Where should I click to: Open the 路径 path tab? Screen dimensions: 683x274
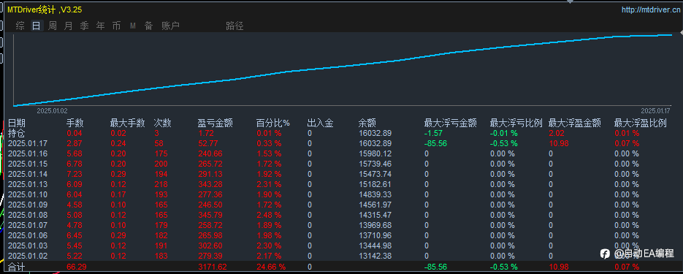(234, 26)
